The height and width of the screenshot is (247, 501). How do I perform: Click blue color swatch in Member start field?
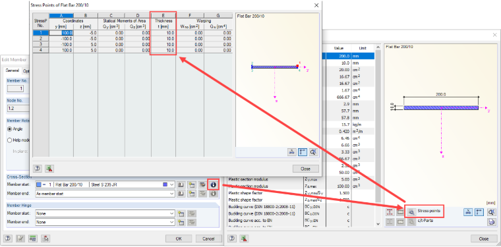(39, 184)
